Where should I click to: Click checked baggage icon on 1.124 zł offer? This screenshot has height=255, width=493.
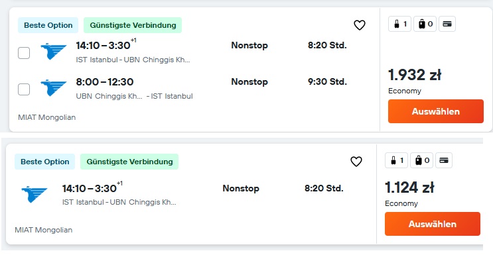coord(421,160)
